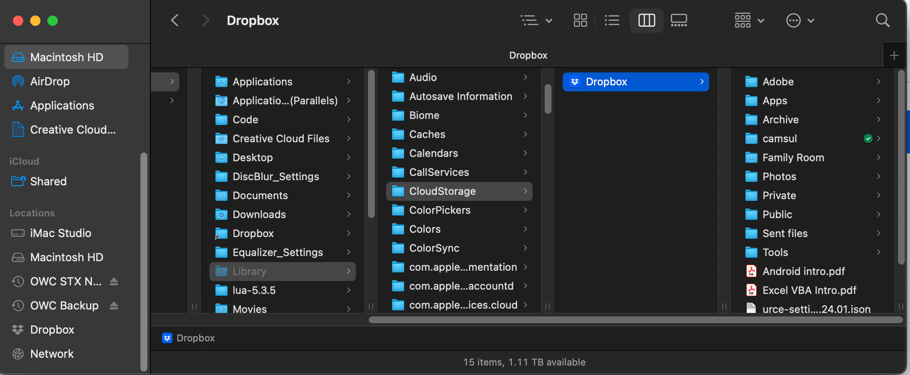The height and width of the screenshot is (375, 910).
Task: Select the Archive folder
Action: pos(813,119)
